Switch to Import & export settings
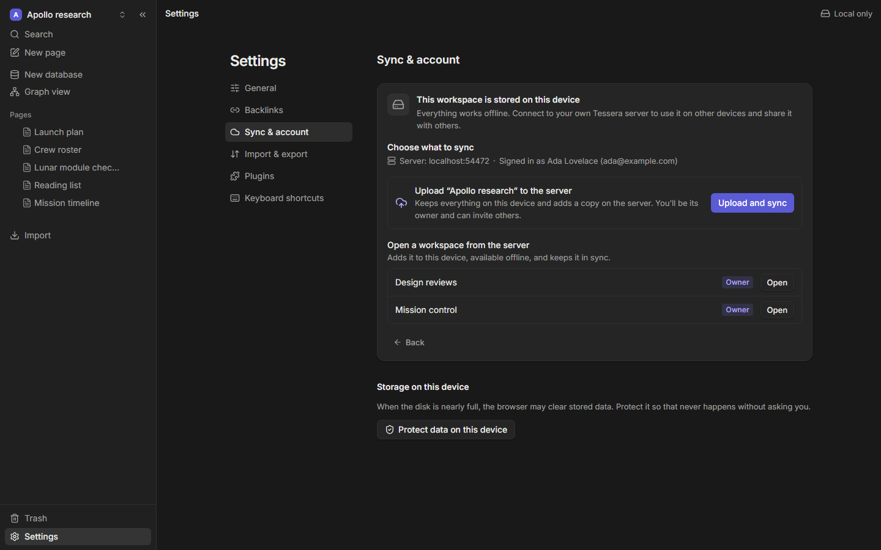 289,154
